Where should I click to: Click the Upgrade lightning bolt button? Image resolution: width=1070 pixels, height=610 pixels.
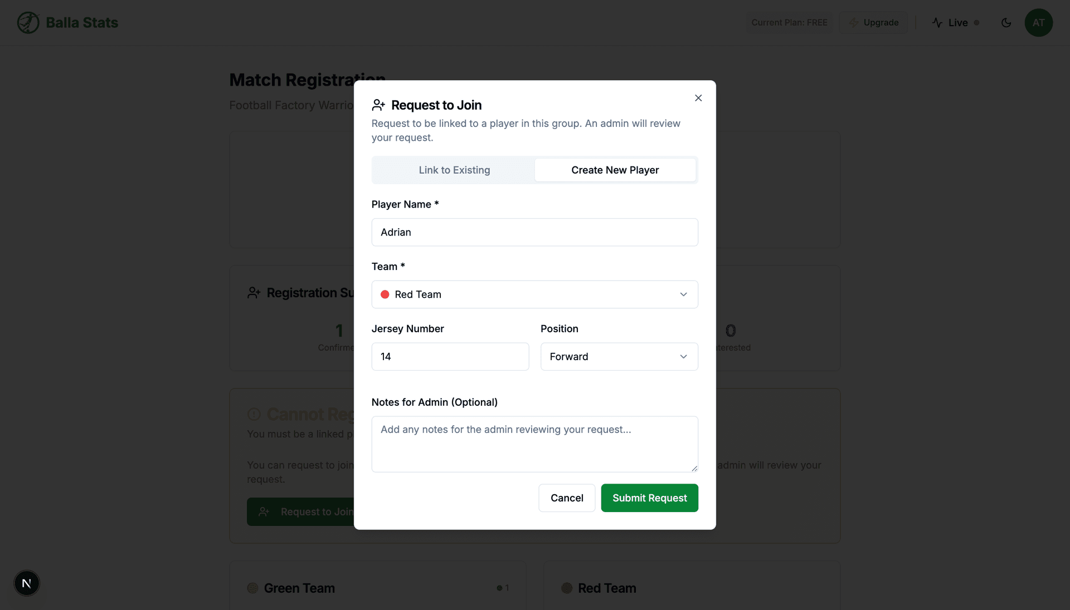[x=873, y=23]
